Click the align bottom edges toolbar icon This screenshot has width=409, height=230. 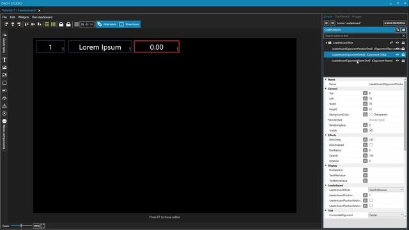pyautogui.click(x=39, y=24)
